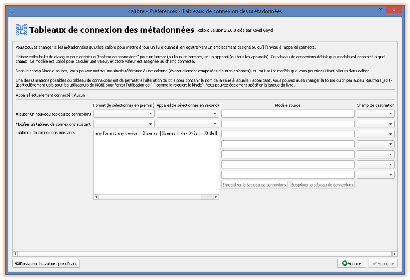
Task: Click Supprimer le tableau de connexions button
Action: tap(322, 185)
